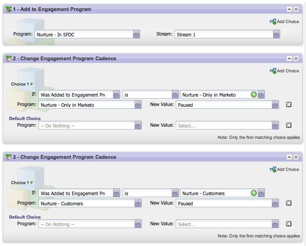Open the Stream dropdown showing Stream 1
Viewport: 306px width, 246px height.
pos(276,34)
